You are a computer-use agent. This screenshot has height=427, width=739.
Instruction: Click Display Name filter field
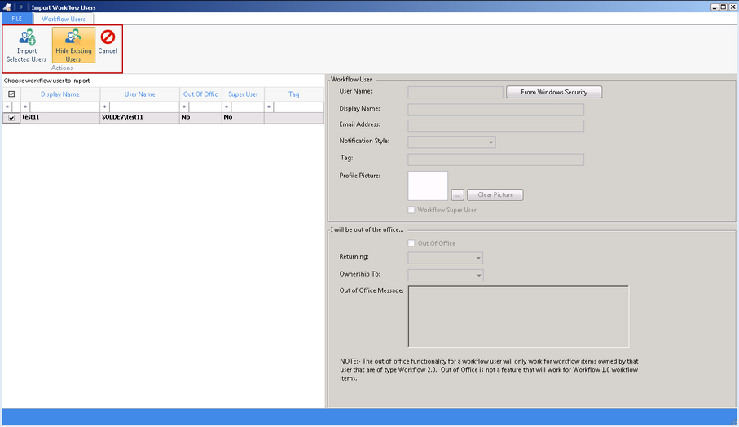click(x=64, y=107)
